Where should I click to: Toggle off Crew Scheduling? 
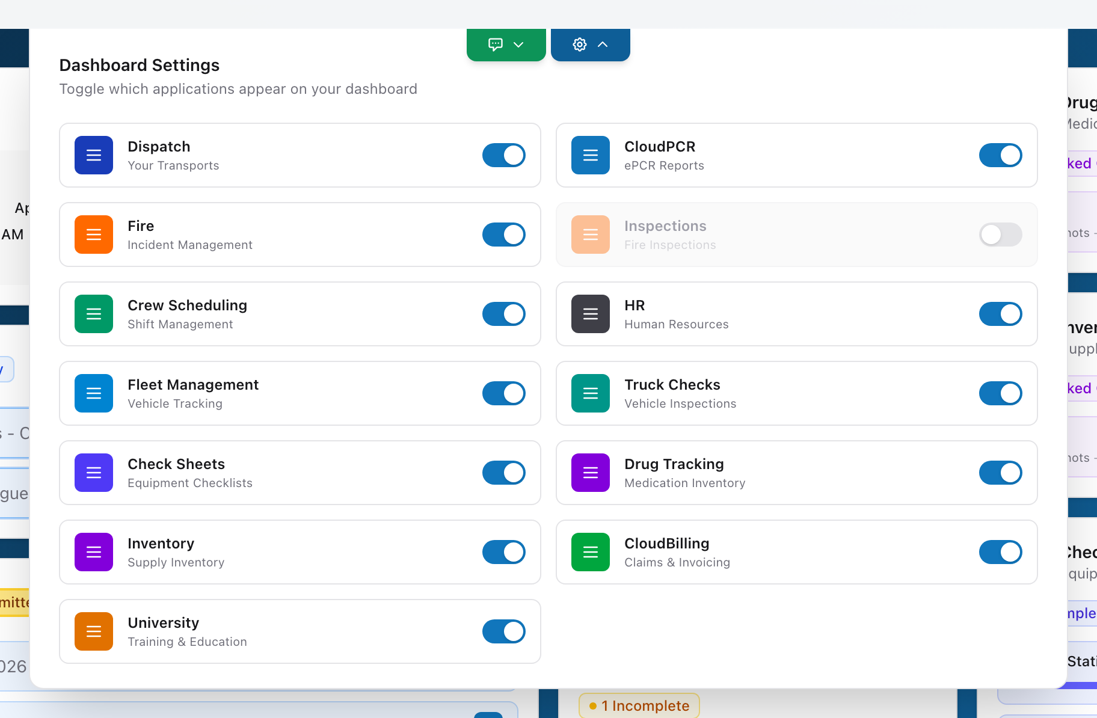[x=504, y=314]
